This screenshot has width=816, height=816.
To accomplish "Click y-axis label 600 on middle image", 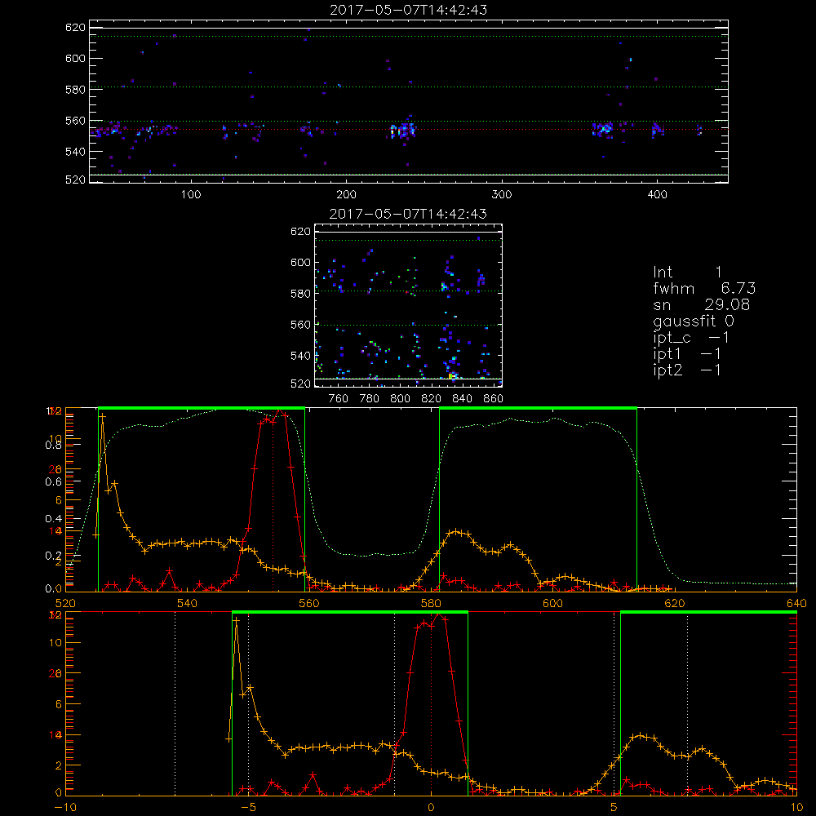I will pyautogui.click(x=300, y=262).
